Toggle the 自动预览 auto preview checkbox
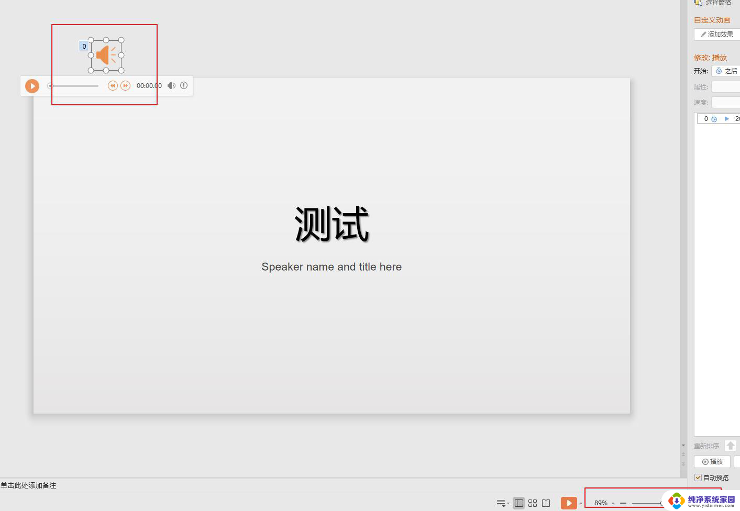Image resolution: width=740 pixels, height=511 pixels. [698, 477]
